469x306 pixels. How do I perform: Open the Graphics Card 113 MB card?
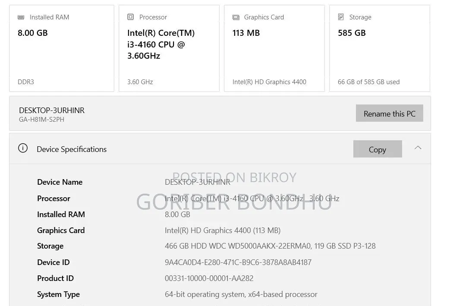point(274,48)
